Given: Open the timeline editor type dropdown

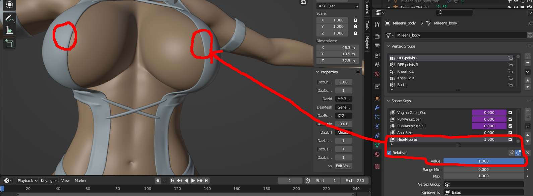Looking at the screenshot, I should 8,181.
